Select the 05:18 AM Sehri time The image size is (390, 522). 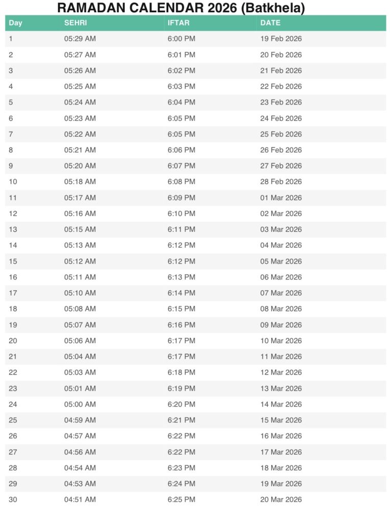coord(80,181)
